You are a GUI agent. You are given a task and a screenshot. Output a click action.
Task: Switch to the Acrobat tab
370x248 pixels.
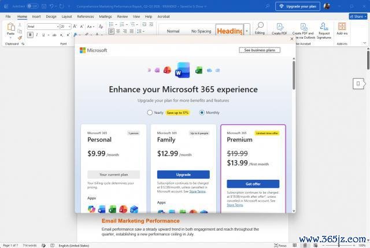[x=164, y=17]
